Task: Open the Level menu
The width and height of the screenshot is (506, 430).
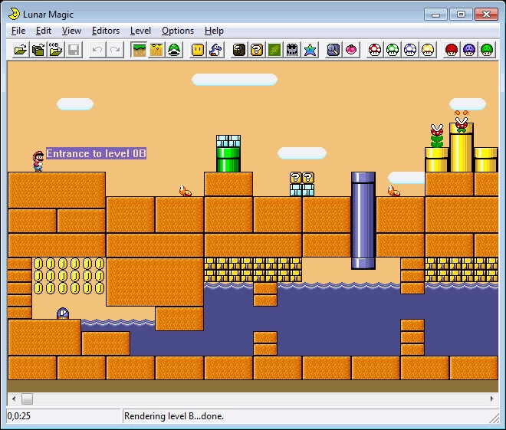Action: (x=140, y=31)
